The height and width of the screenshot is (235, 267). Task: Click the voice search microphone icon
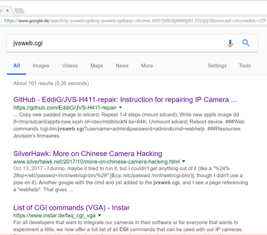(x=230, y=43)
